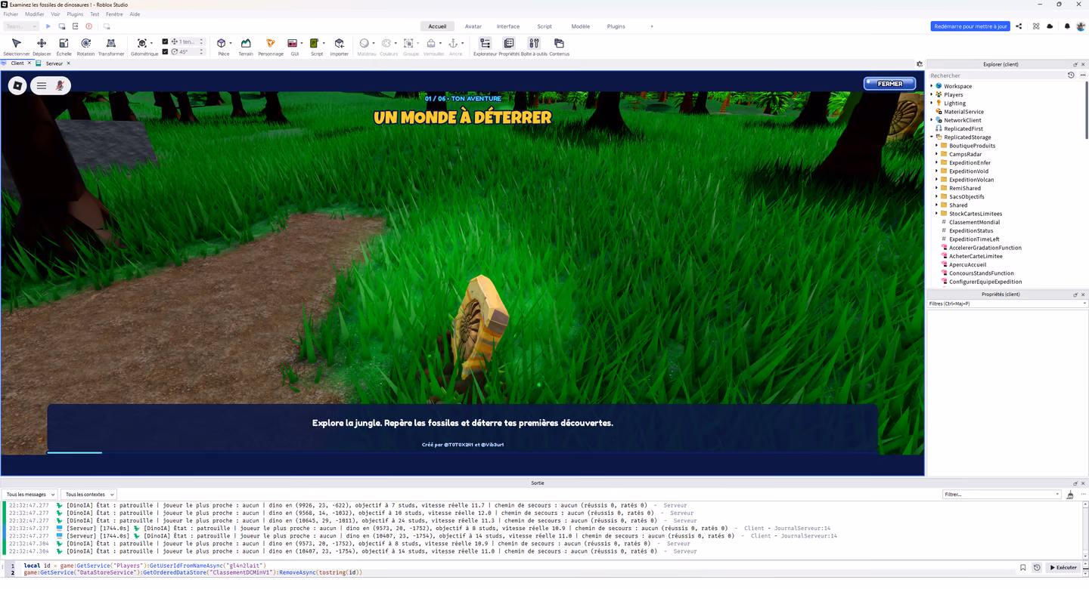Click the output Filtrer field

coord(1002,495)
